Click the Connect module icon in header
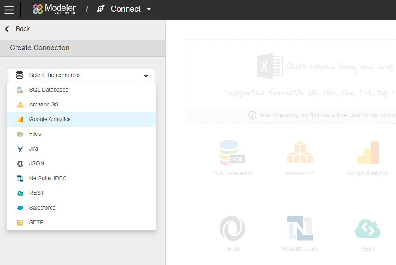Viewport: 396px width, 265px height. (101, 9)
